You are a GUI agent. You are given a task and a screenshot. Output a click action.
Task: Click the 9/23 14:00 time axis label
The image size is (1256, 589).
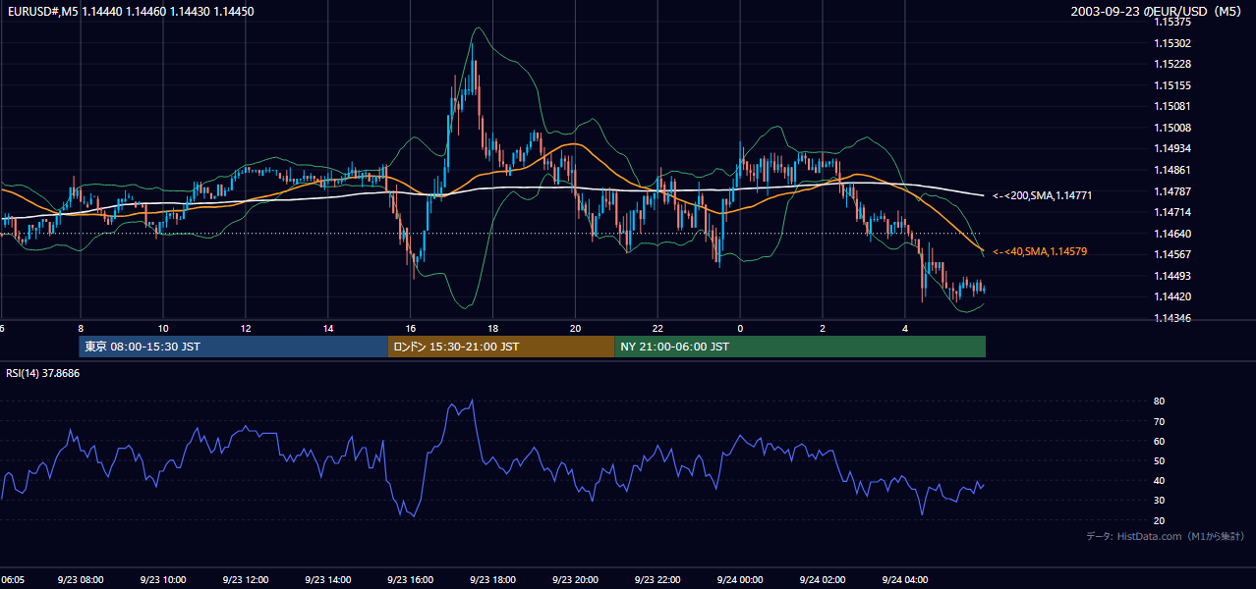pos(328,579)
